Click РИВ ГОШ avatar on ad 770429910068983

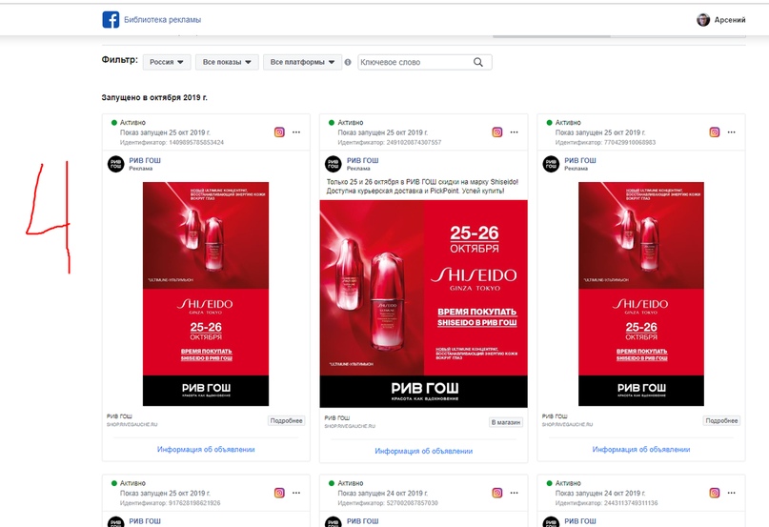point(551,164)
